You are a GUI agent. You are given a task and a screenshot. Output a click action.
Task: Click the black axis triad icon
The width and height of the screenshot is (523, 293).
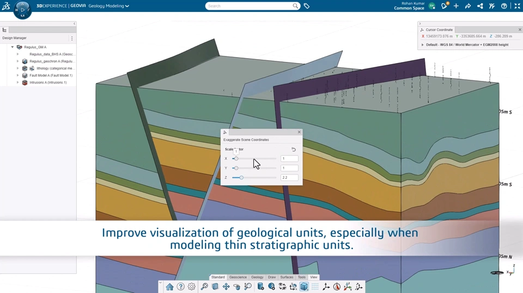(326, 286)
